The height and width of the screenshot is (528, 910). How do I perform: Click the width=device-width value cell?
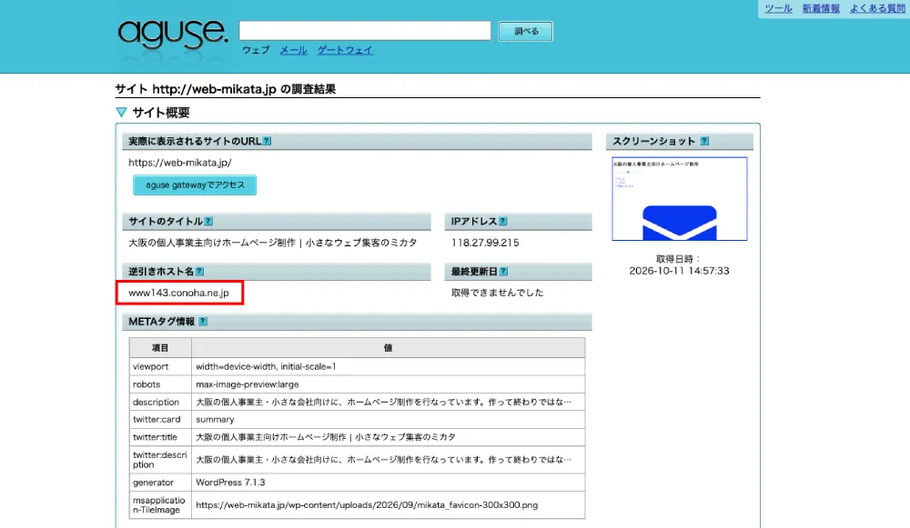[388, 366]
